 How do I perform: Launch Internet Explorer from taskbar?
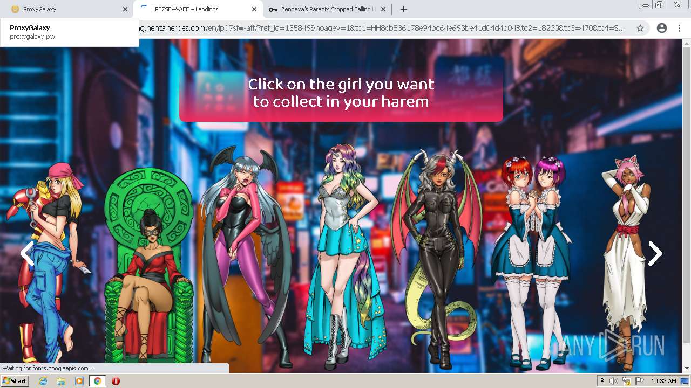click(43, 381)
